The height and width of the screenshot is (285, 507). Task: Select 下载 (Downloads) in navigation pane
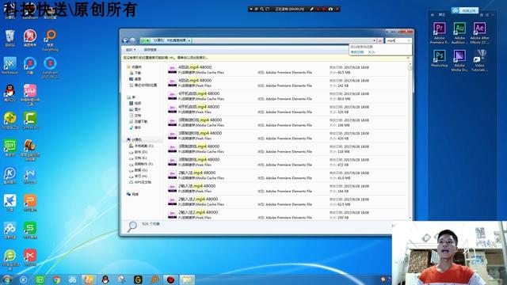tap(135, 73)
